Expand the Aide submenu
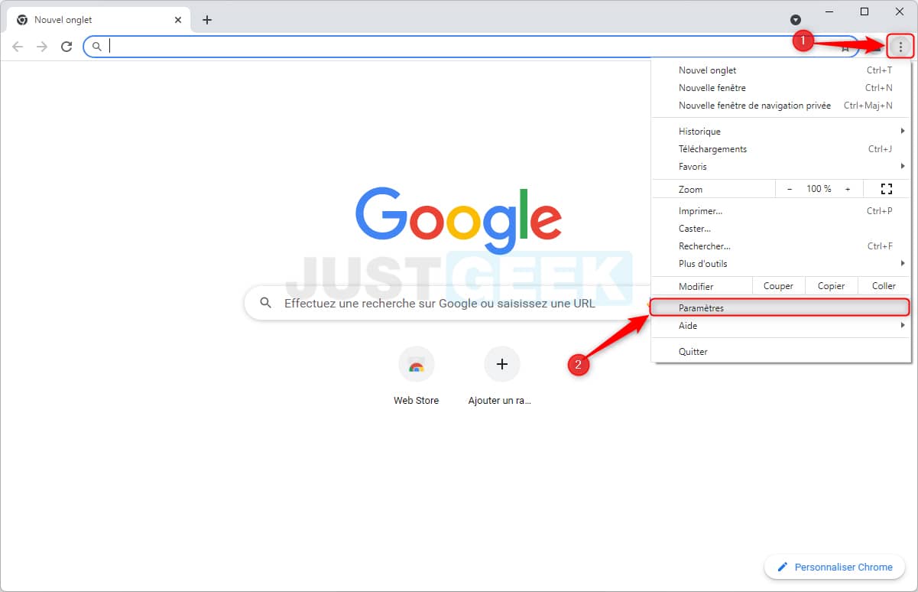918x592 pixels. pyautogui.click(x=781, y=326)
